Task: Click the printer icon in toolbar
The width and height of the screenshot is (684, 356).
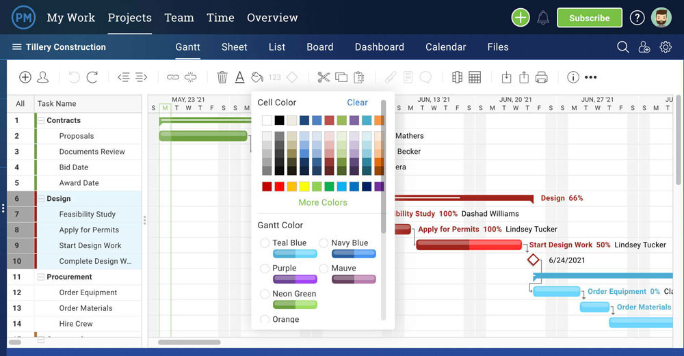Action: click(541, 77)
